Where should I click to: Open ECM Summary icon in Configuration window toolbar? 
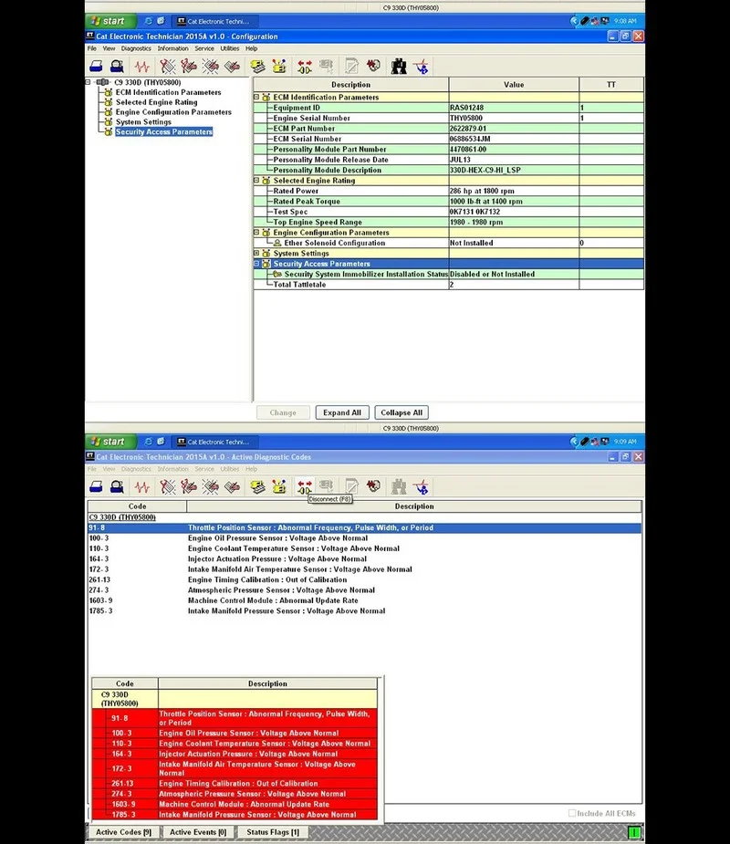(x=258, y=67)
